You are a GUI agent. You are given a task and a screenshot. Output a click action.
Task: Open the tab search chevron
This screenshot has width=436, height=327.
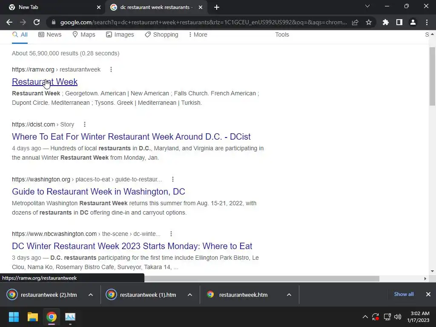click(x=367, y=6)
